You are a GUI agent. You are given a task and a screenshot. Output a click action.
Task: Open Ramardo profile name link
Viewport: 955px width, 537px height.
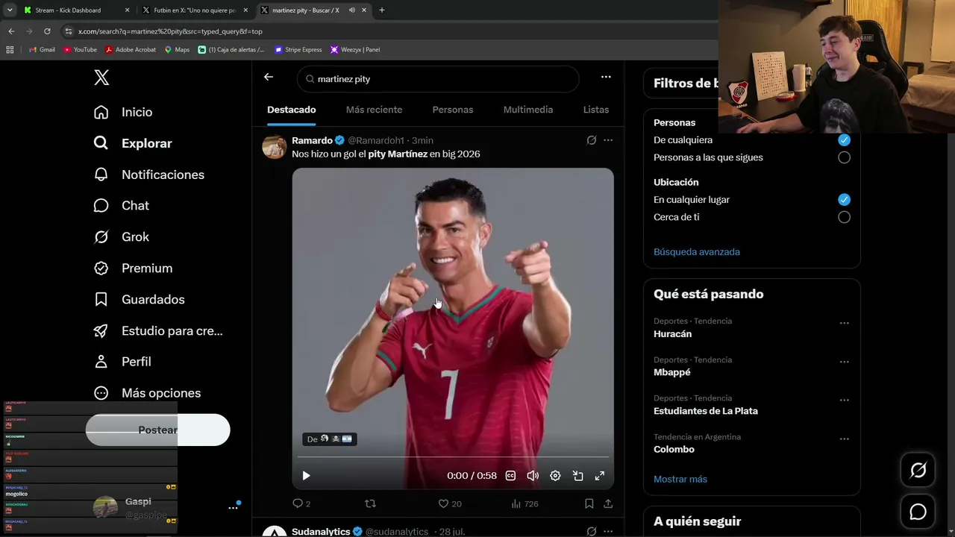(x=313, y=140)
